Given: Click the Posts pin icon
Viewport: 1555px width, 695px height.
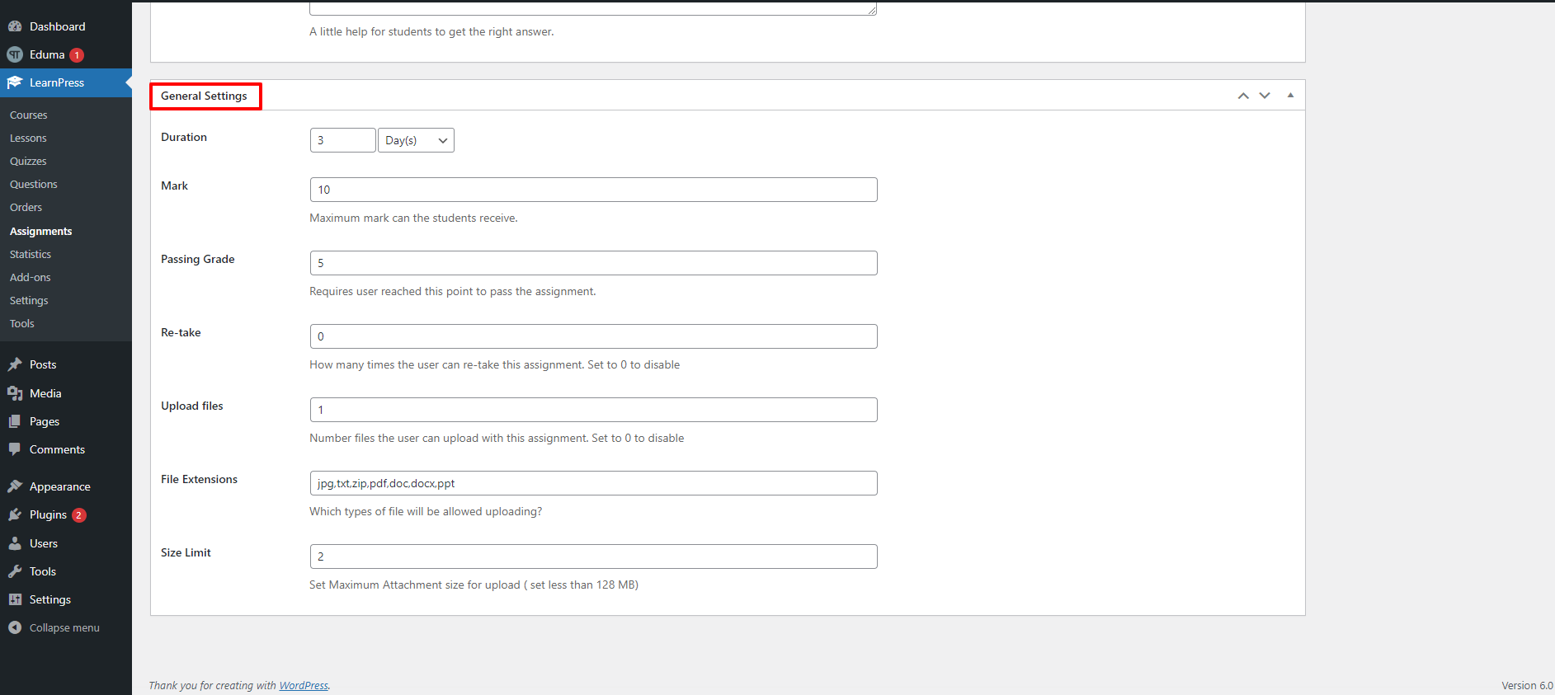Looking at the screenshot, I should coord(15,364).
